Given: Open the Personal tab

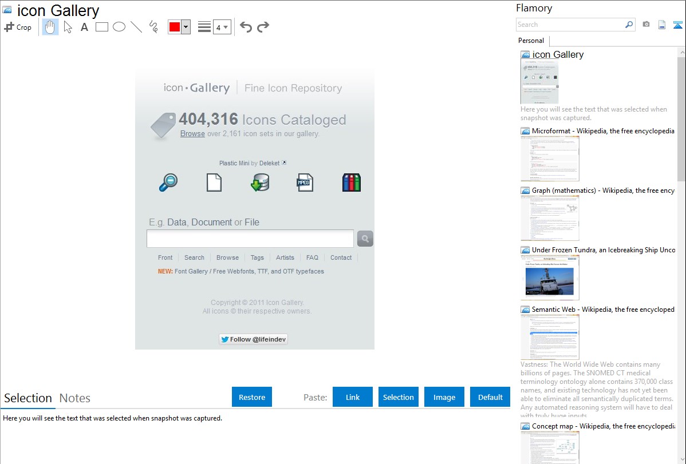Looking at the screenshot, I should point(531,41).
